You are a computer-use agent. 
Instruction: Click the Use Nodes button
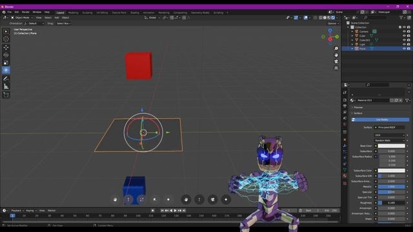(x=380, y=120)
